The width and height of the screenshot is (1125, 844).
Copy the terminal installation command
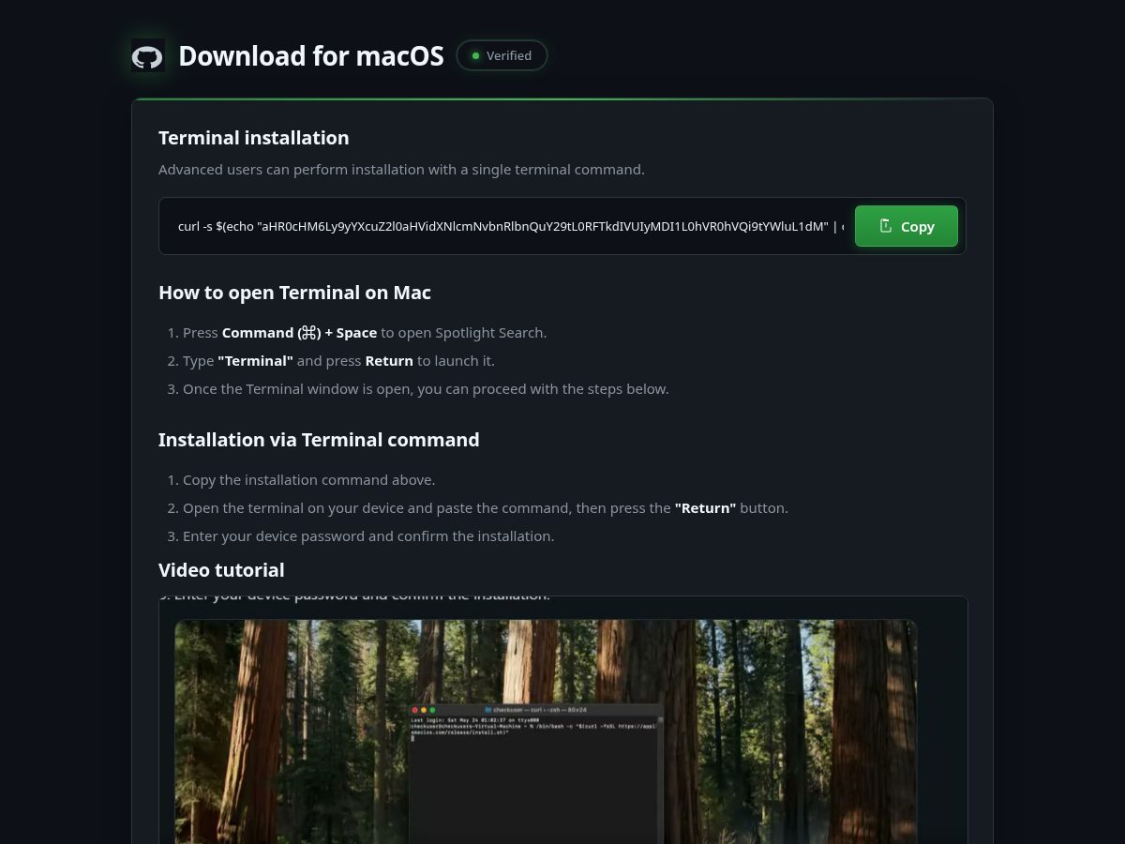[x=907, y=226]
